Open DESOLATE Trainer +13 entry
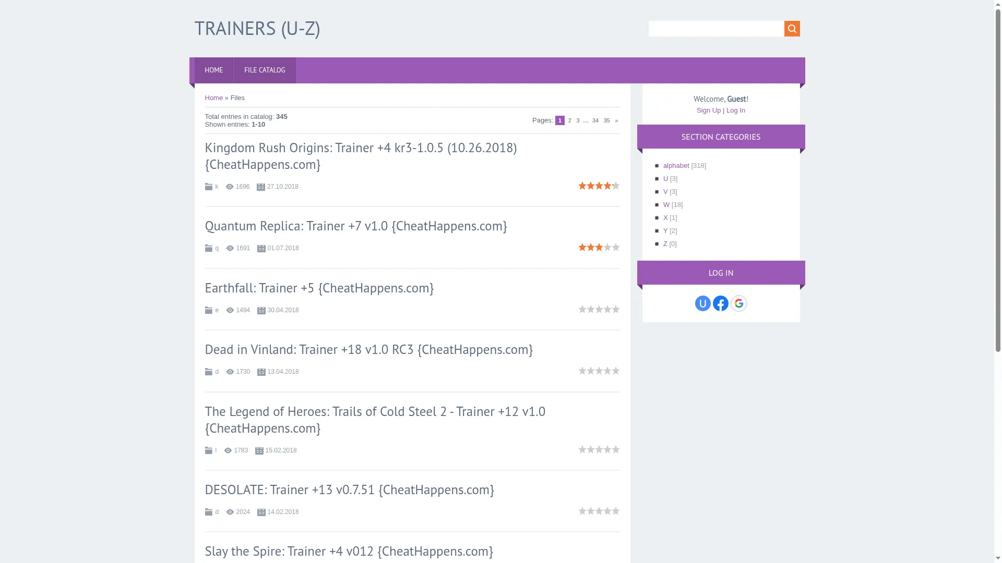The image size is (1002, 563). [x=350, y=490]
